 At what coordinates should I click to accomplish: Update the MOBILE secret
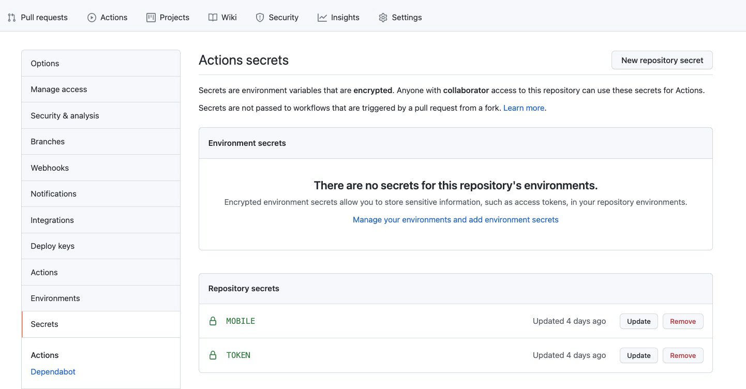coord(638,321)
